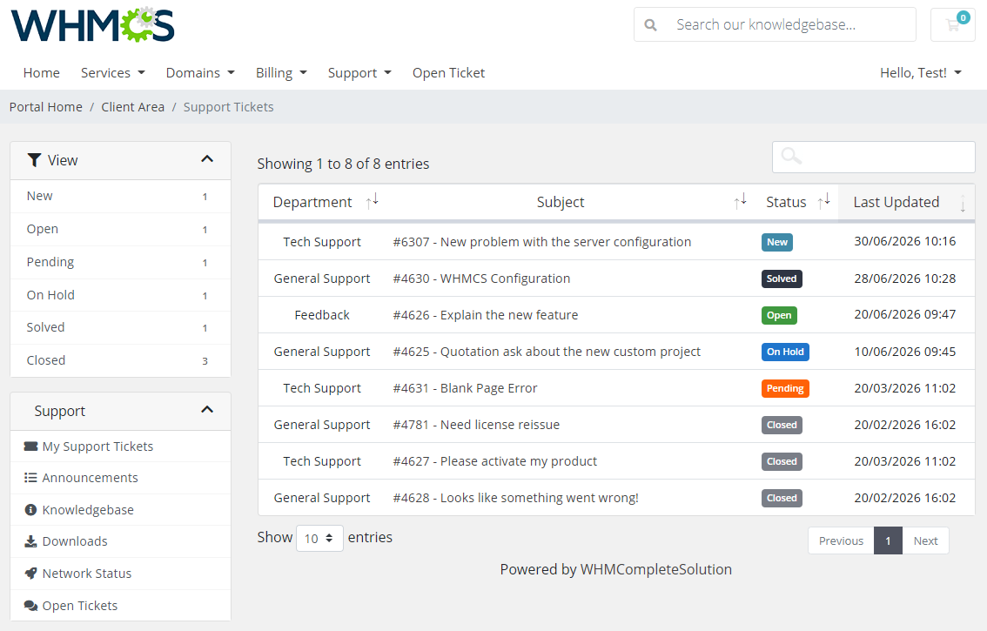Open the Show entries selector
This screenshot has height=631, width=987.
(319, 537)
